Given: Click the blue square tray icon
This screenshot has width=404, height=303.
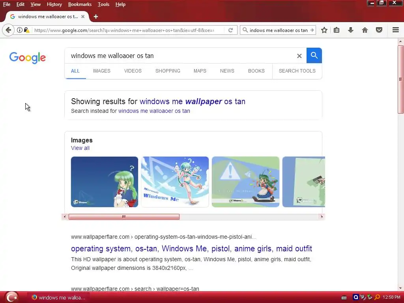Looking at the screenshot, I should click(x=356, y=297).
